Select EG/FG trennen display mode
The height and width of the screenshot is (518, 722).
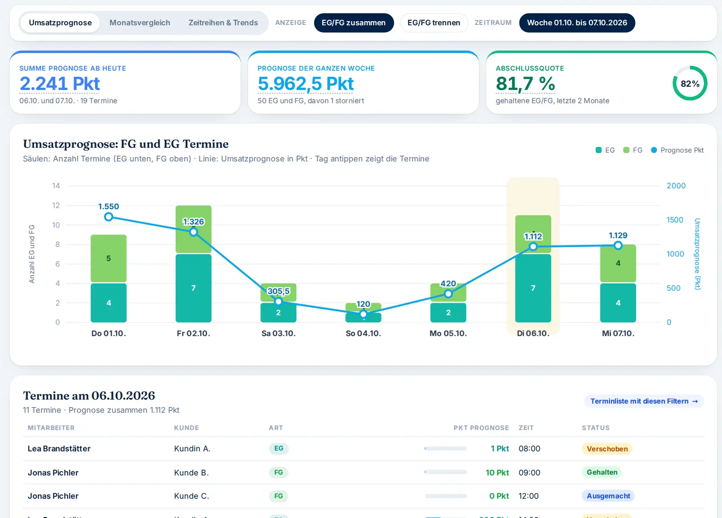434,23
